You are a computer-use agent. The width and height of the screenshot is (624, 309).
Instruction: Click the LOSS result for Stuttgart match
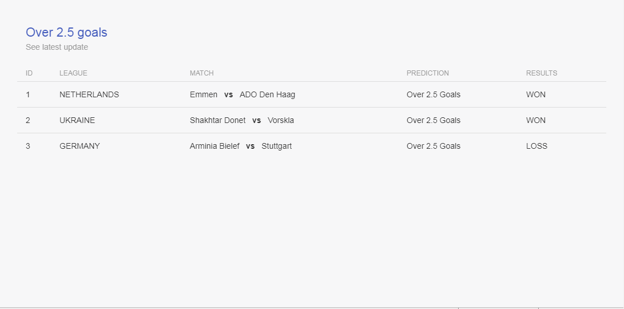[537, 146]
